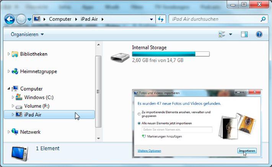Open the Weitere Optionen link
The width and height of the screenshot is (272, 167).
pyautogui.click(x=149, y=151)
